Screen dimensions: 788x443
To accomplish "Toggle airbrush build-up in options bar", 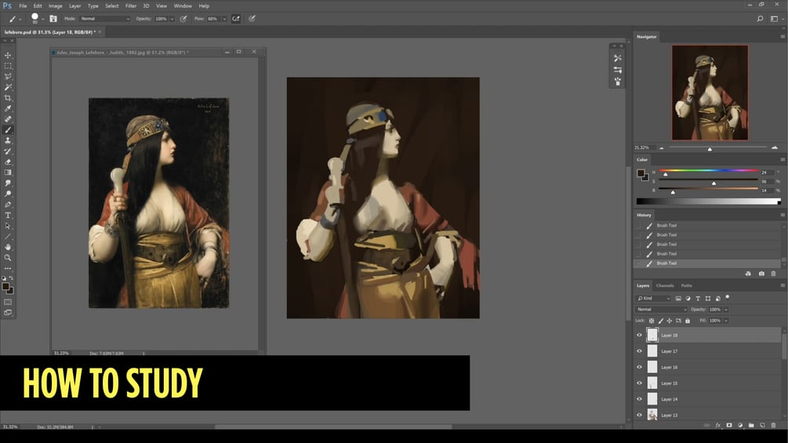I will coord(236,19).
